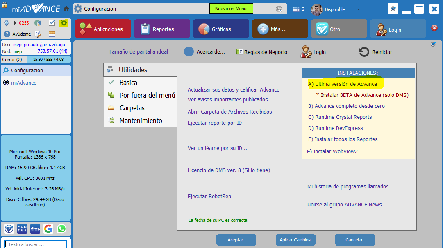Image resolution: width=443 pixels, height=248 pixels.
Task: Click Unirse al grupo ADVANCE News
Action: [x=344, y=205]
